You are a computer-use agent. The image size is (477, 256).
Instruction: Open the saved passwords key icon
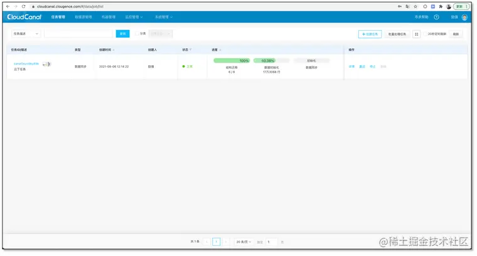400,6
